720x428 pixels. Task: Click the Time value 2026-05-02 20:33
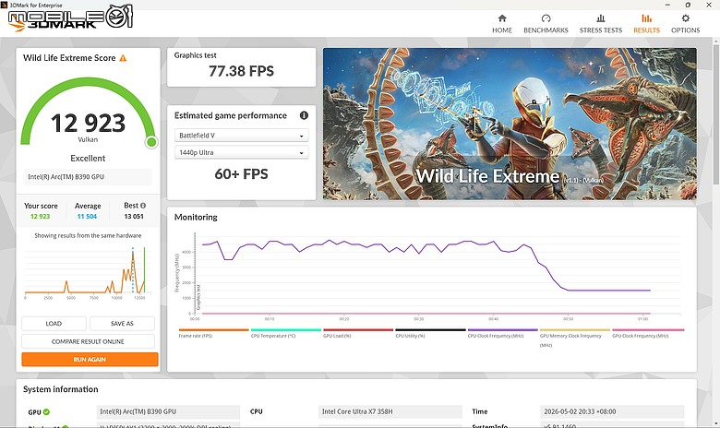(x=612, y=411)
